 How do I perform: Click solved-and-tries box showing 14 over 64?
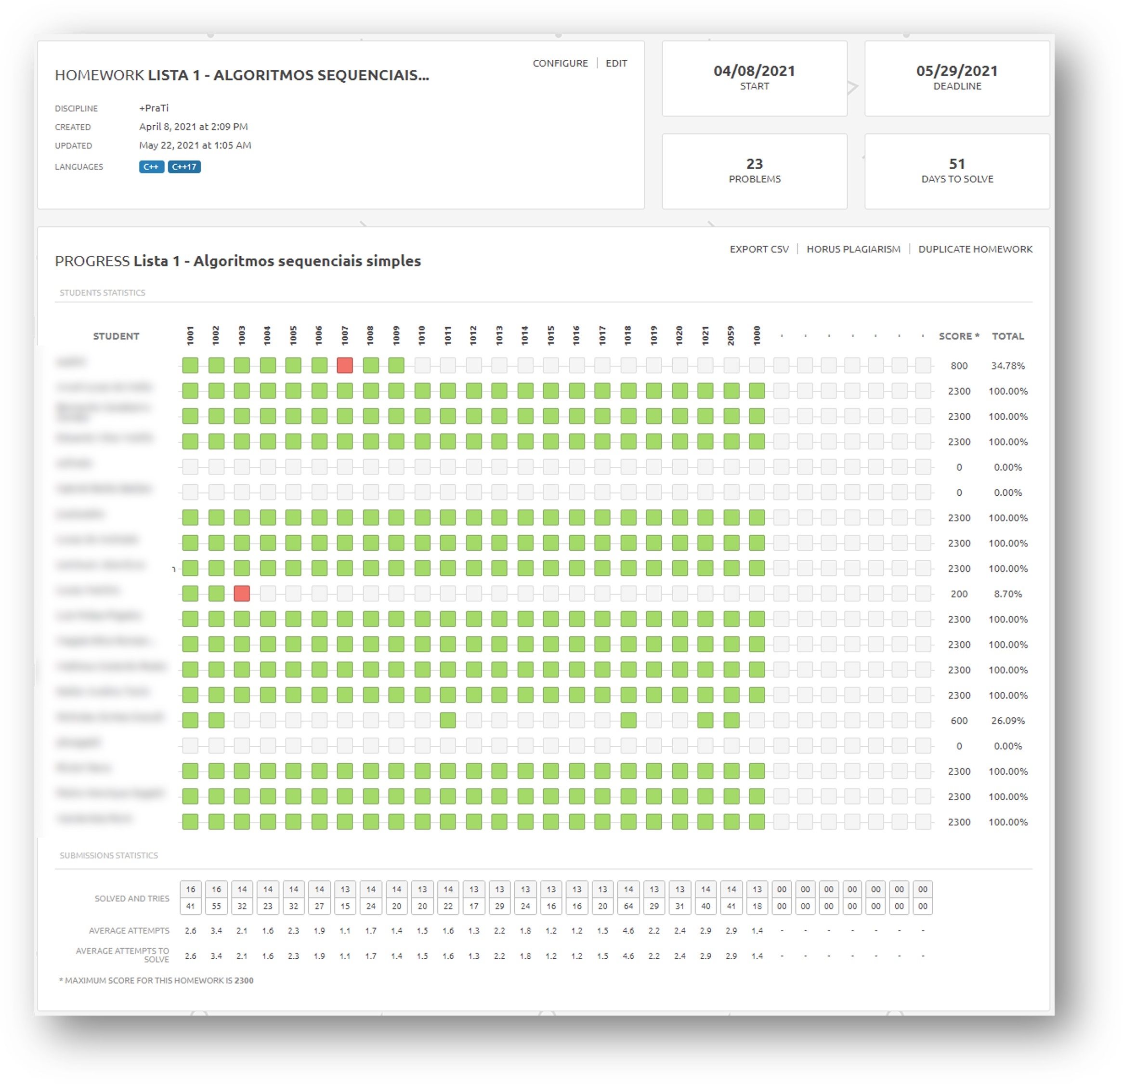pos(628,897)
